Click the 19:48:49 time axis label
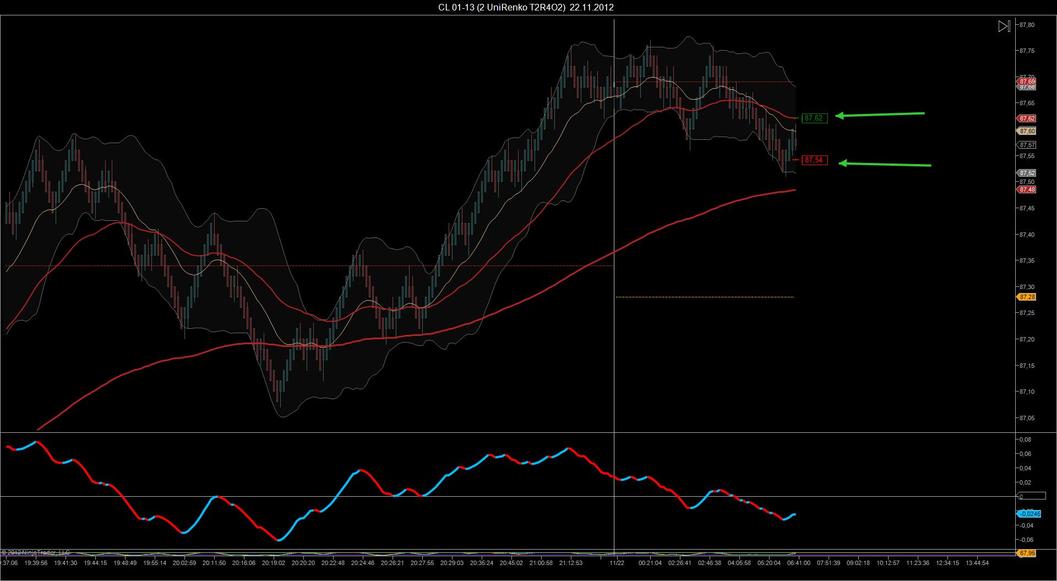Viewport: 1057px width, 581px height. tap(125, 563)
